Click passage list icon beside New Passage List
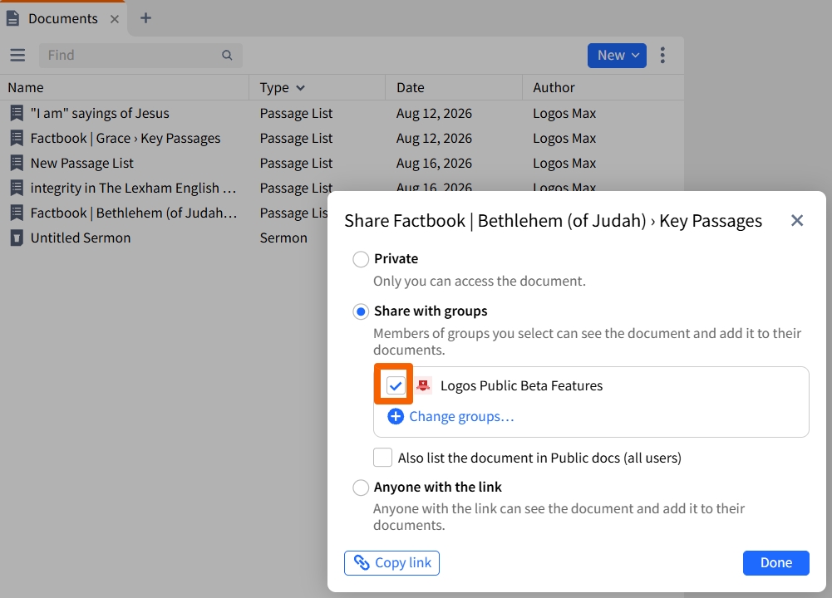The height and width of the screenshot is (598, 832). (x=17, y=163)
